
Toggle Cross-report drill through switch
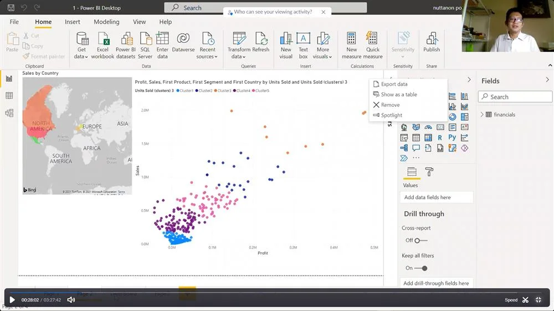tap(421, 240)
